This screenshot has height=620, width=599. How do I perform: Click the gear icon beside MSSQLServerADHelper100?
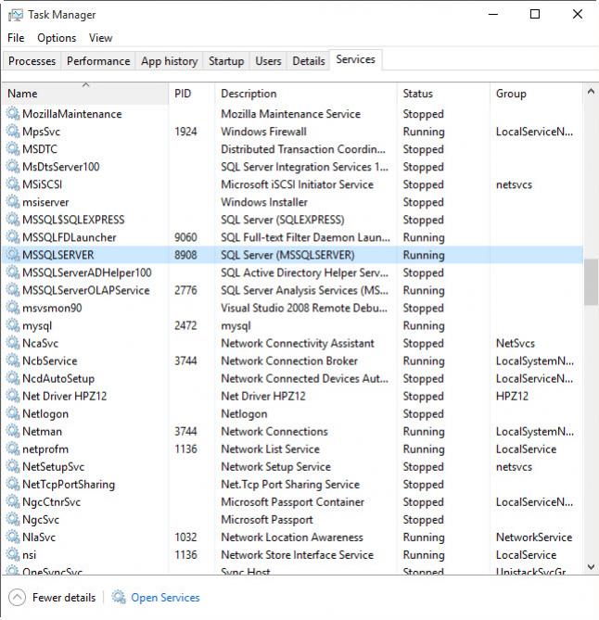[x=13, y=272]
